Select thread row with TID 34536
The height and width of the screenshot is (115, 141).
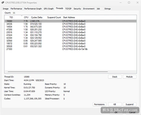[x=70, y=24]
